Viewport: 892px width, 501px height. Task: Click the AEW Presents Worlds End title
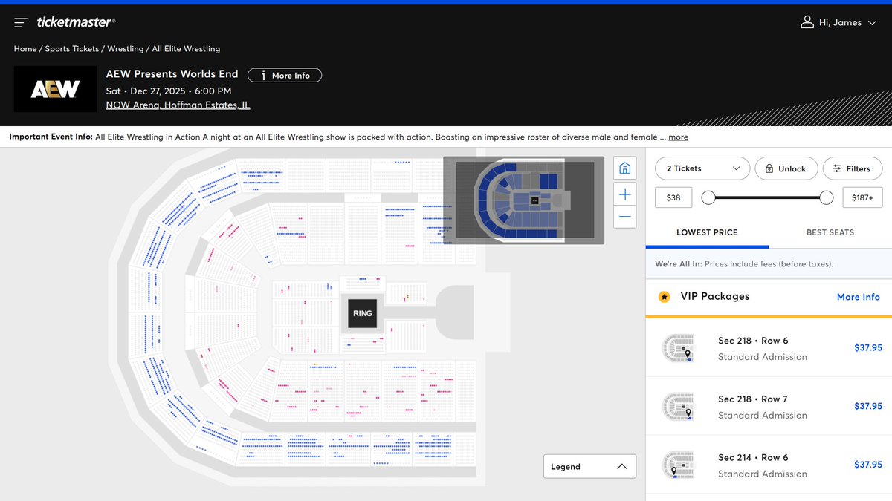172,73
